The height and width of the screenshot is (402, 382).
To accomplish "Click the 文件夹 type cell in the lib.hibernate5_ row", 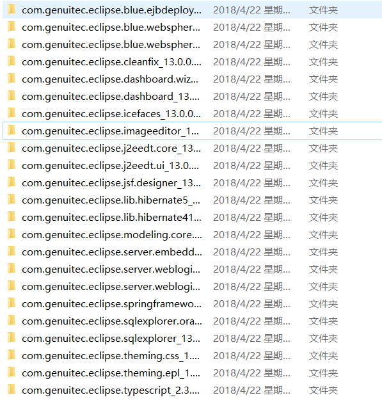I will [x=323, y=200].
